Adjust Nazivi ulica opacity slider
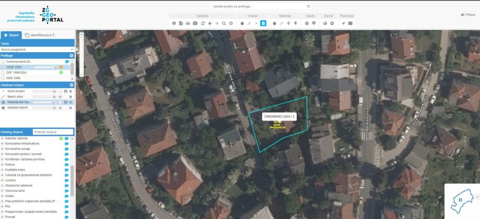The height and width of the screenshot is (219, 480). coord(45,97)
